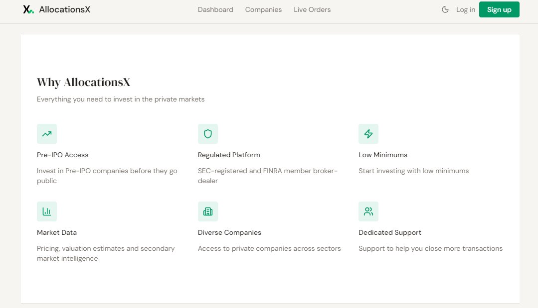The height and width of the screenshot is (308, 538).
Task: Click the Low Minimums lightning bolt icon
Action: 368,134
